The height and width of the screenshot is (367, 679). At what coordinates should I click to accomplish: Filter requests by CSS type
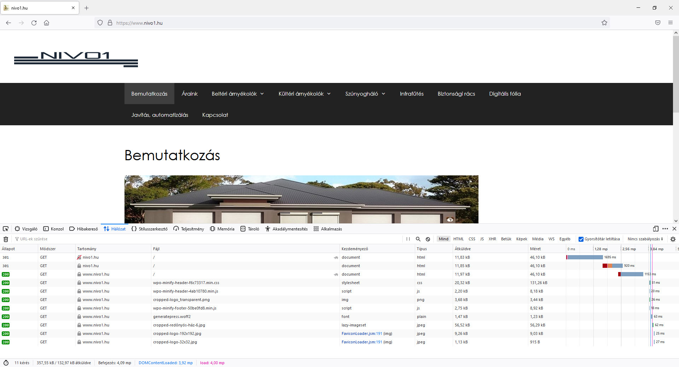(472, 239)
